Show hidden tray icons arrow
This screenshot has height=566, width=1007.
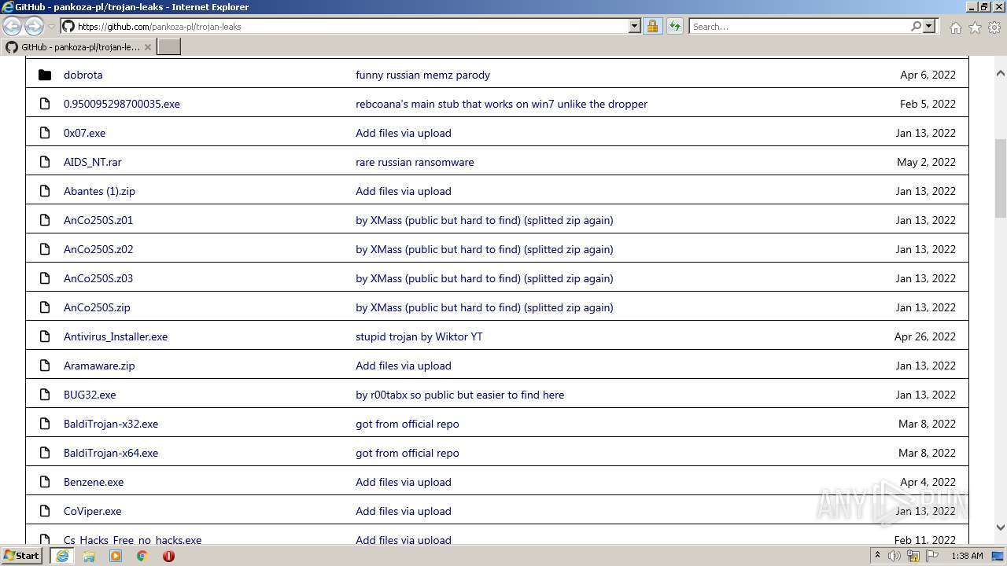point(877,556)
